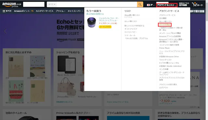Open ギフトアイデア
This screenshot has height=120, width=208.
point(131,29)
